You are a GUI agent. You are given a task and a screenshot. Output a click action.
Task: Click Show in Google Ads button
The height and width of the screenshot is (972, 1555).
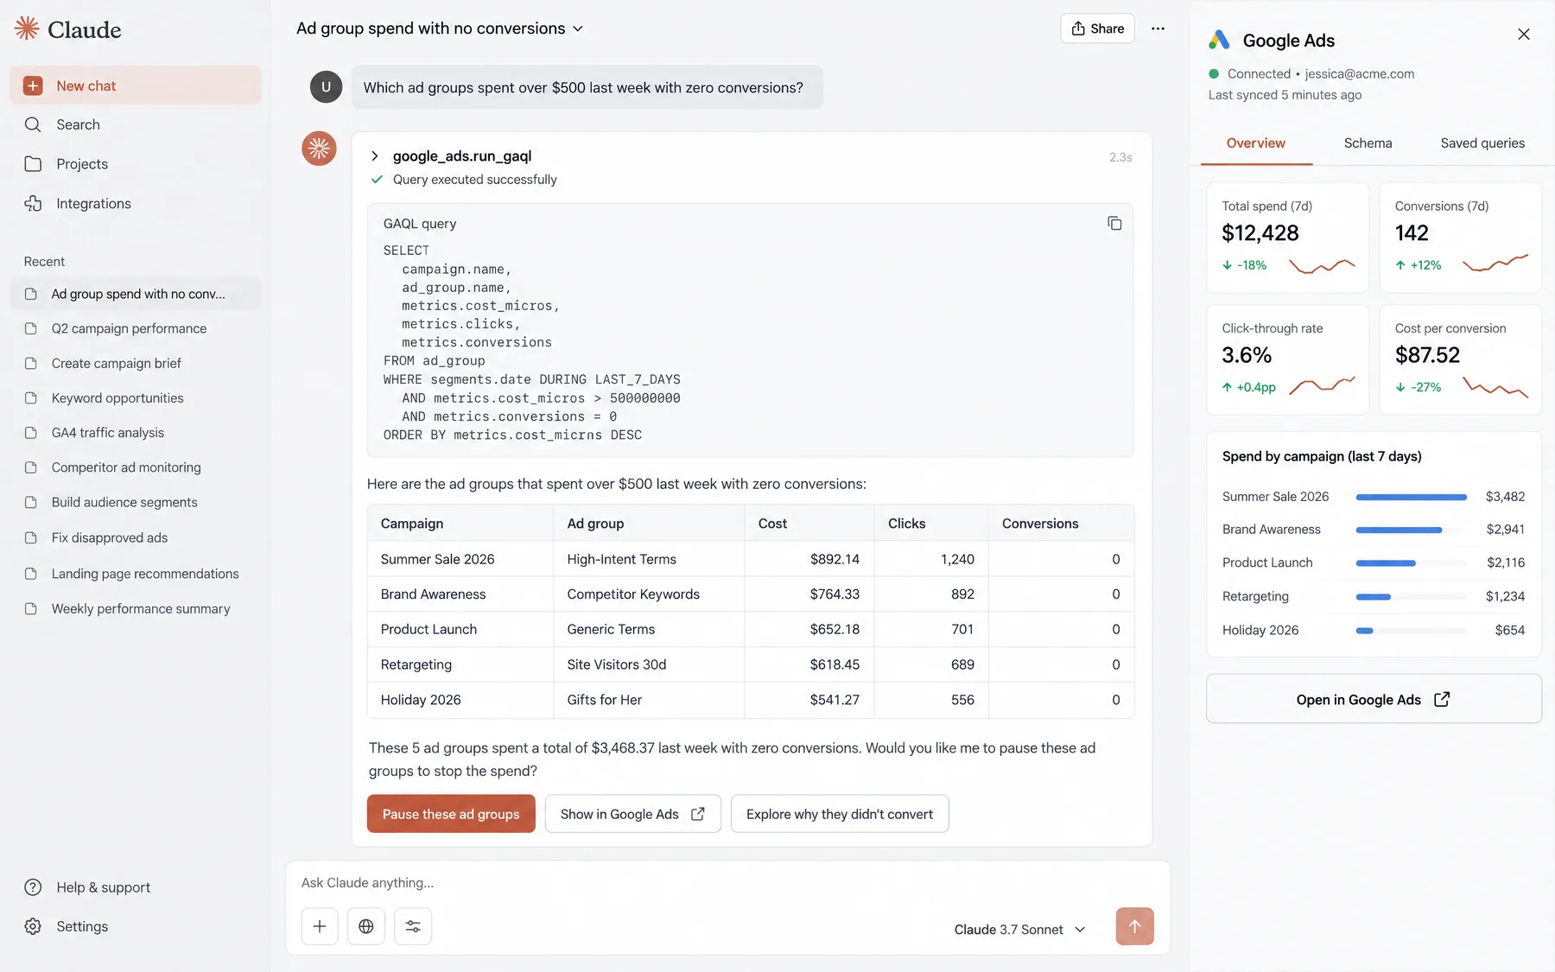click(632, 814)
